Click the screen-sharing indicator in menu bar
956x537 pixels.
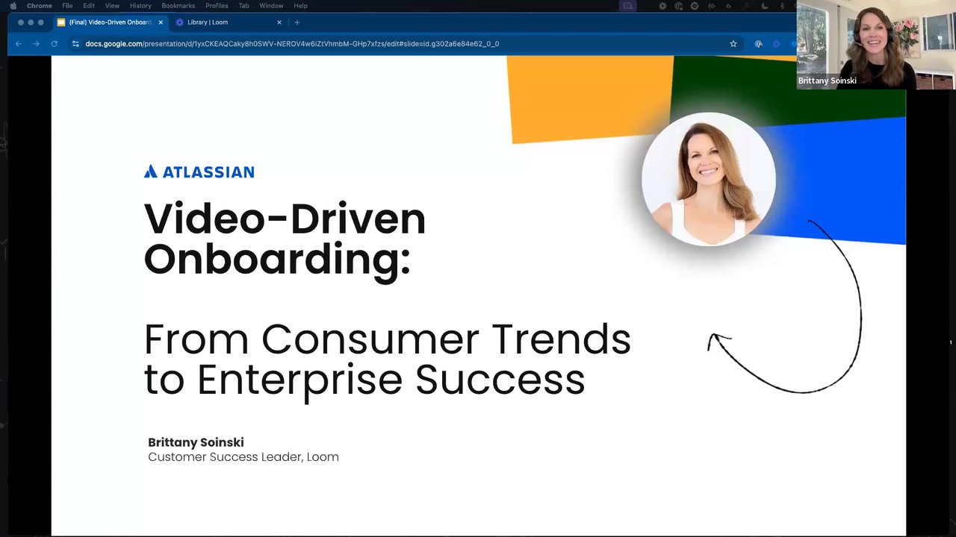(x=628, y=6)
